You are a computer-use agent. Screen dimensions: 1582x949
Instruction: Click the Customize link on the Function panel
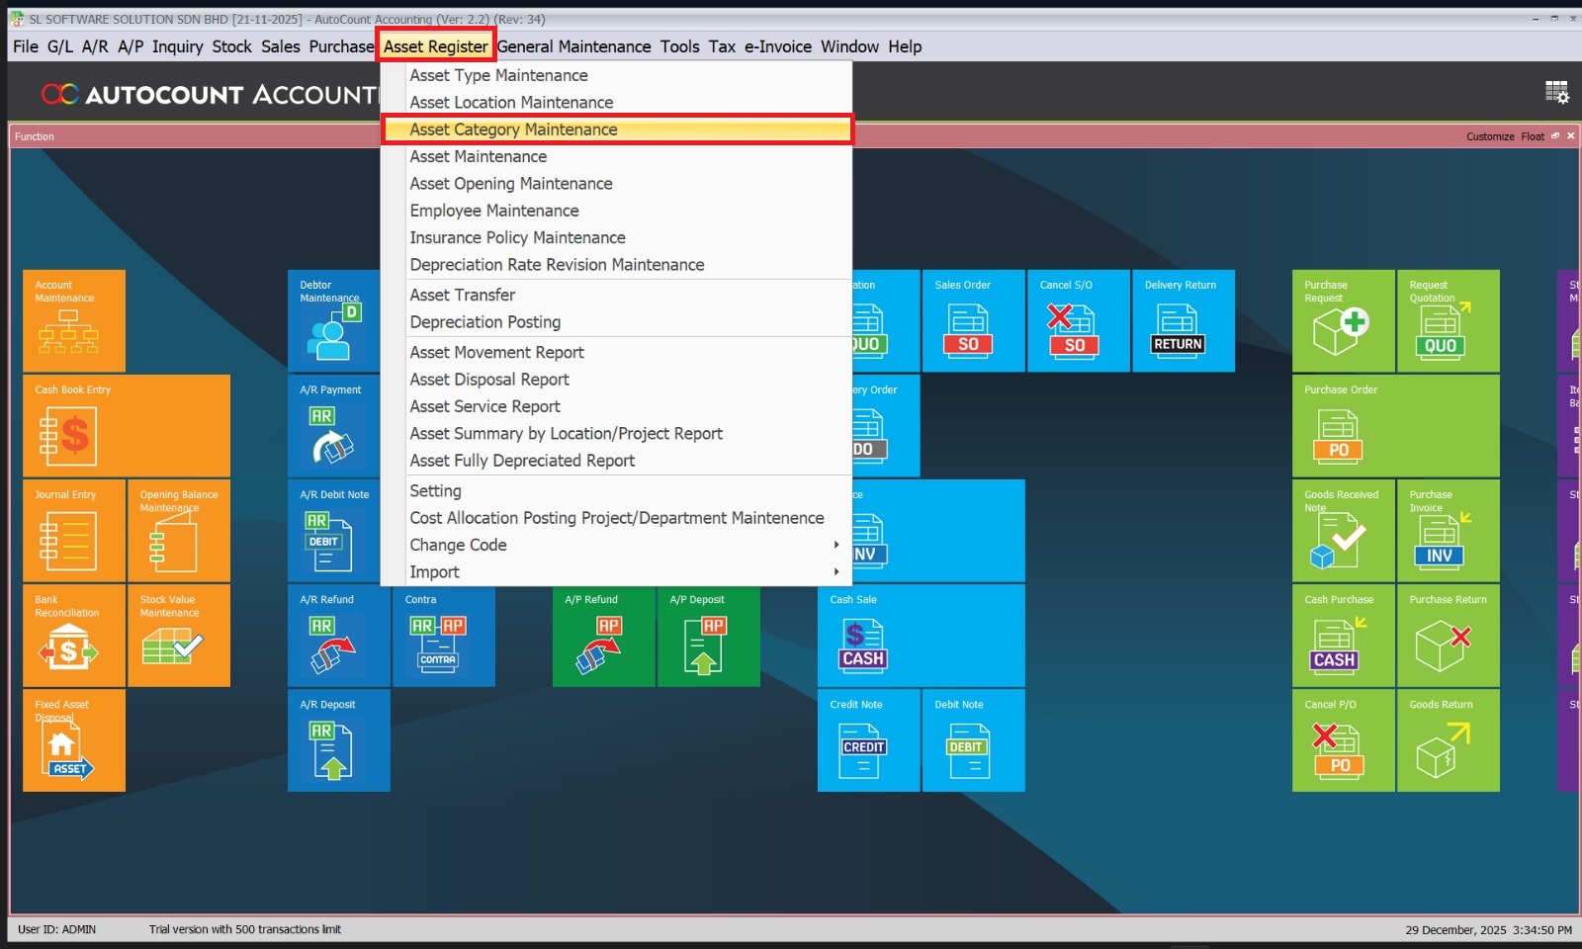coord(1490,136)
